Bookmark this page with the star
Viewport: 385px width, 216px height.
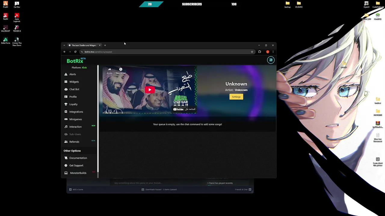pos(252,52)
